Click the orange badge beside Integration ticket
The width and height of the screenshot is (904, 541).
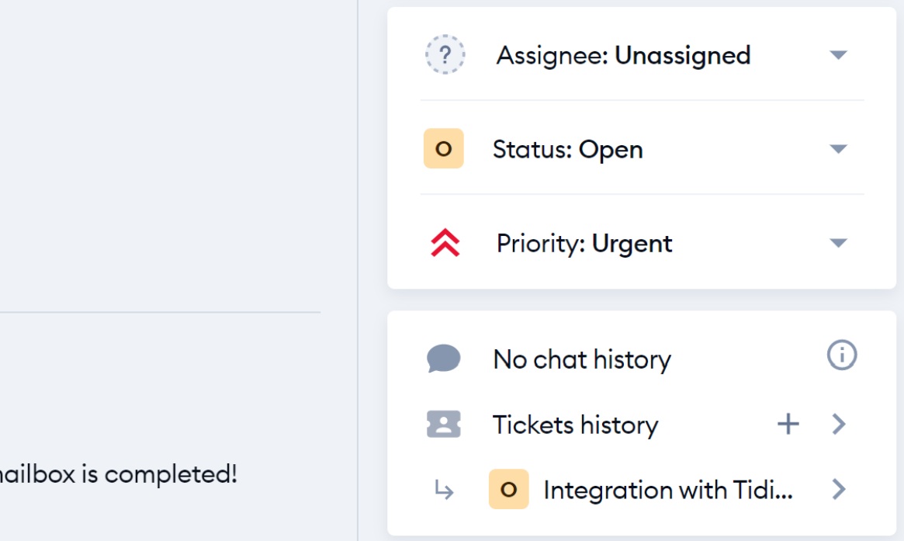click(509, 490)
